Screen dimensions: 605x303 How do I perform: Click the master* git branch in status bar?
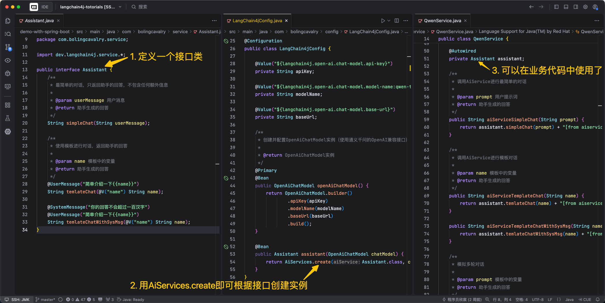click(45, 300)
